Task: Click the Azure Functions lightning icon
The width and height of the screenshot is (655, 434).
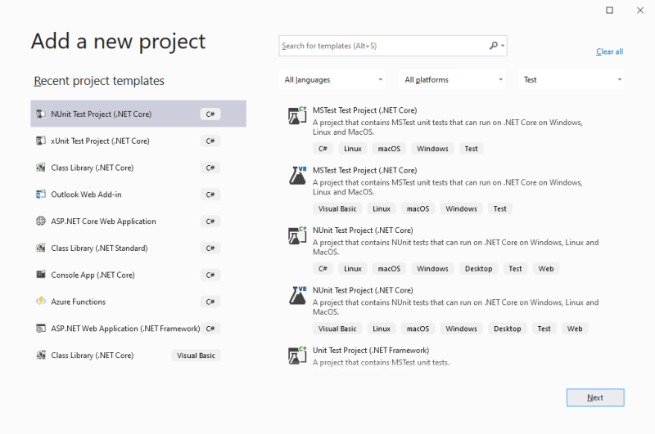Action: pyautogui.click(x=40, y=301)
